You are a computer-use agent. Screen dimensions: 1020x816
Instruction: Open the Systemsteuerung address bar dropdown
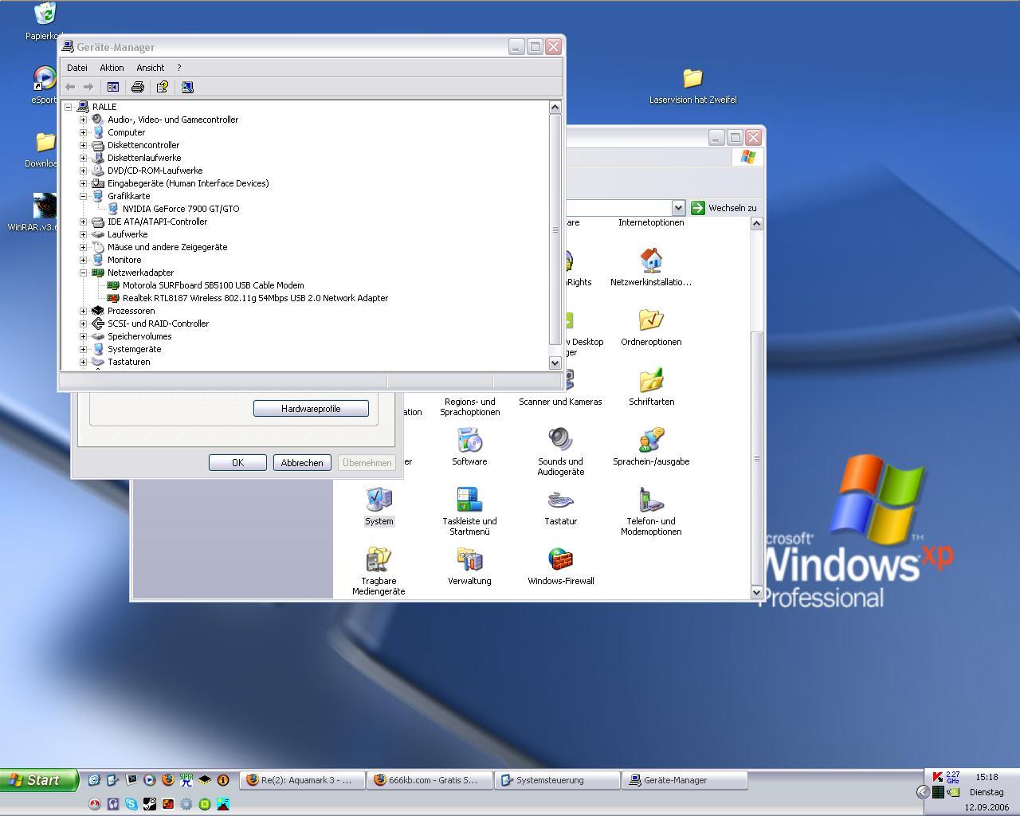coord(678,208)
